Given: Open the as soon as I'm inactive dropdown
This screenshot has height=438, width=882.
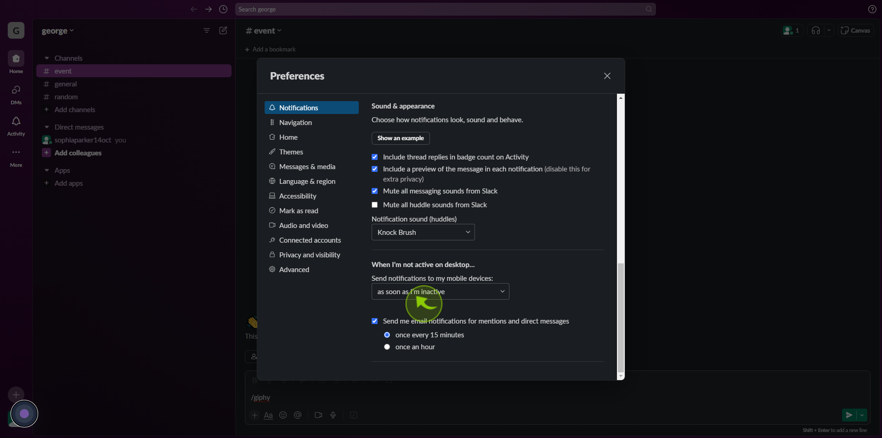Looking at the screenshot, I should coord(440,292).
